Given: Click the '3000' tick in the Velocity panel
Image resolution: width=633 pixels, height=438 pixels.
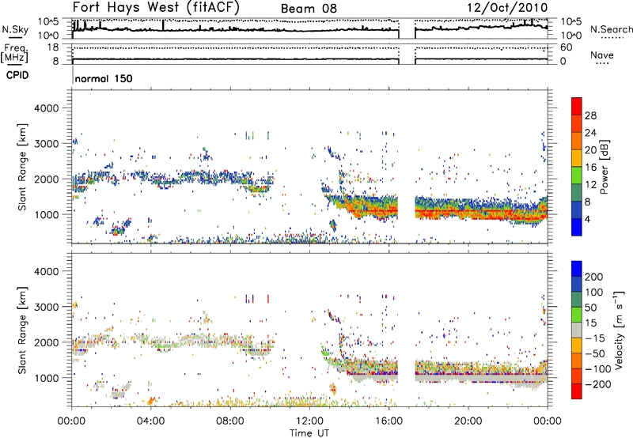Looking at the screenshot, I should pos(47,307).
